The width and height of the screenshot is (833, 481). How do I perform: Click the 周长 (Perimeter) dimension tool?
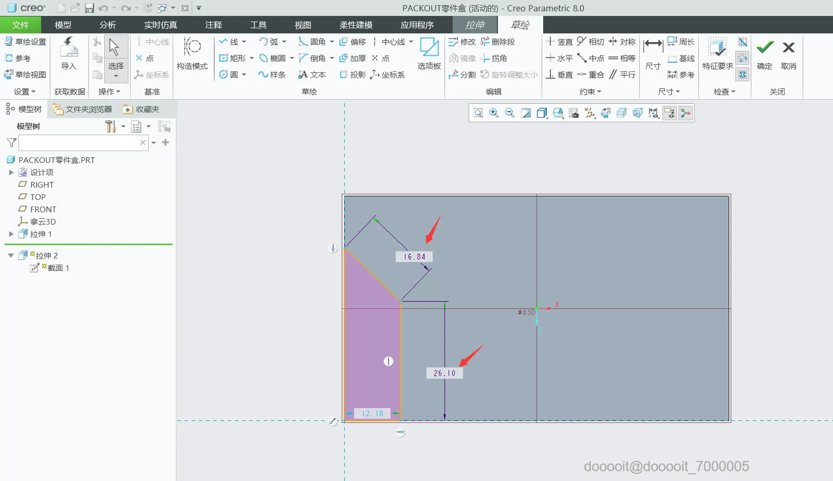pos(681,42)
